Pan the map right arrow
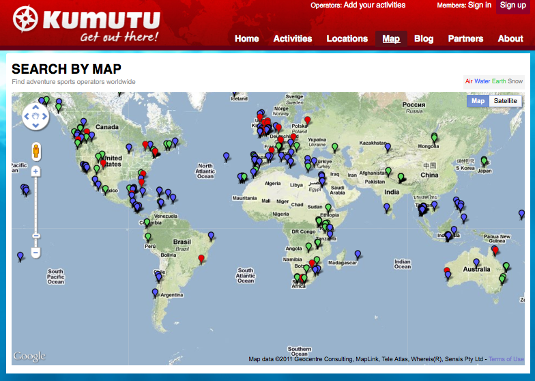The image size is (535, 381). point(44,116)
